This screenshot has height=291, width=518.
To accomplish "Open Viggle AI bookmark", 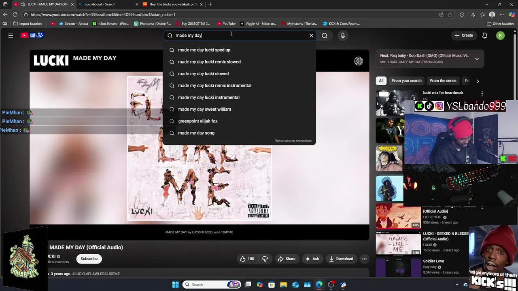I will coord(258,24).
